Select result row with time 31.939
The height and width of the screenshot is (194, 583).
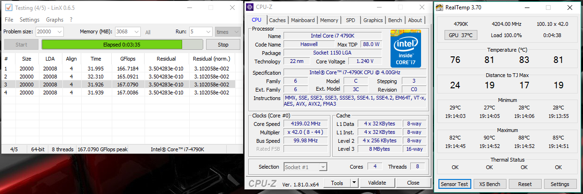(x=118, y=93)
